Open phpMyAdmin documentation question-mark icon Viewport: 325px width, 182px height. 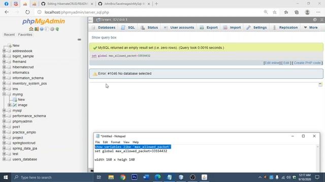(42, 29)
